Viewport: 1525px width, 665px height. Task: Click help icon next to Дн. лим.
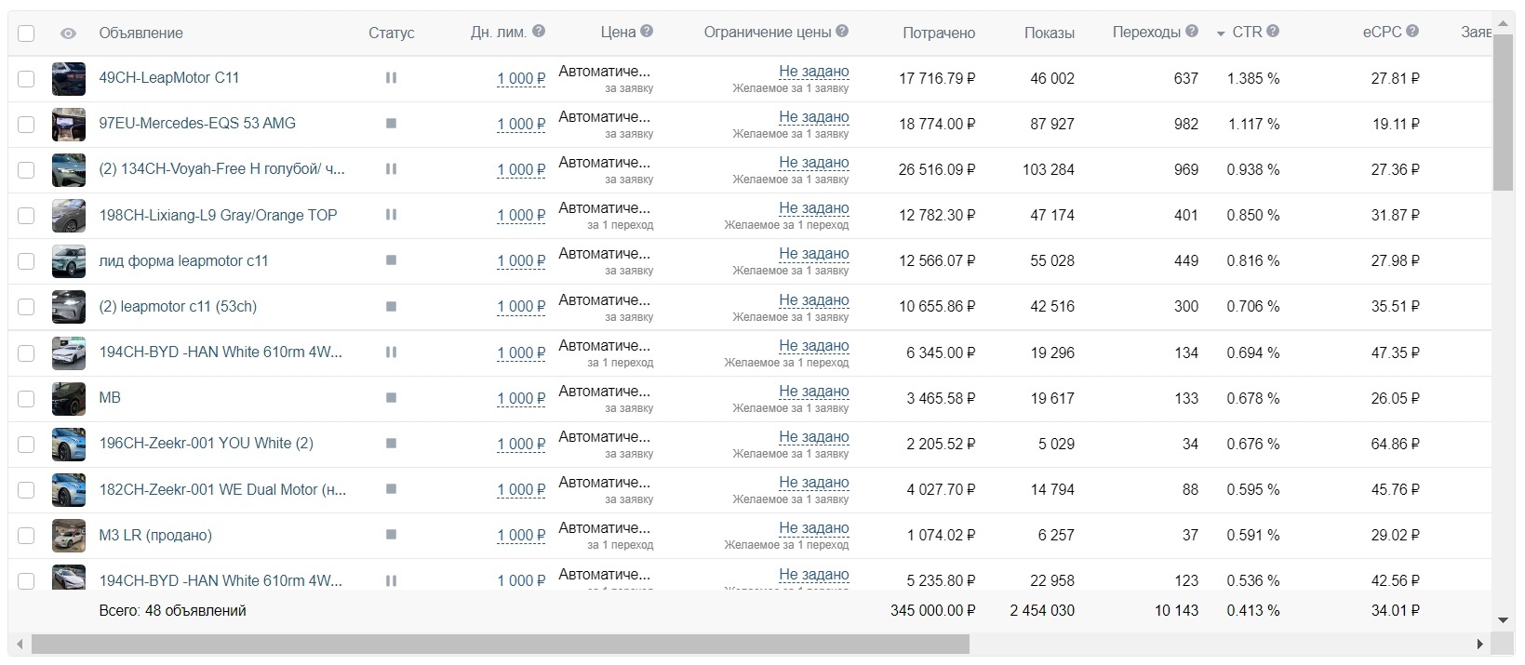(x=539, y=31)
